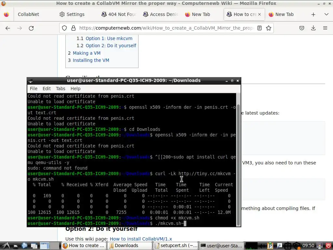Click the taskbar show desktop icon
The image size is (333, 250).
[34, 246]
